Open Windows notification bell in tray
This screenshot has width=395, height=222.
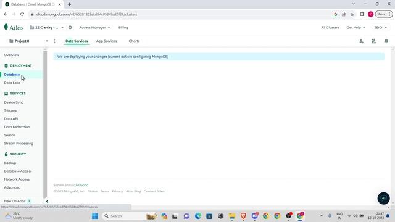(x=388, y=216)
